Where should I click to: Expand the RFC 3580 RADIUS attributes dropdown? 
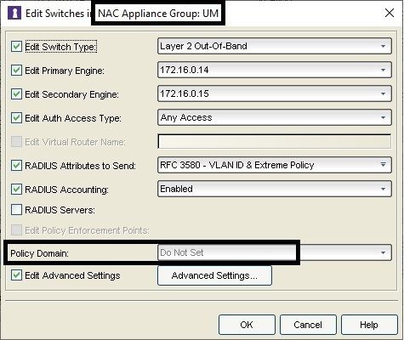click(275, 165)
